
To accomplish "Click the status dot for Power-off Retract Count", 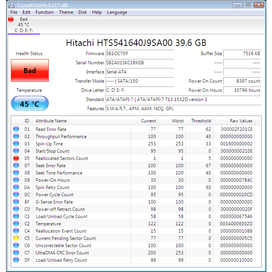I will point(16,209).
